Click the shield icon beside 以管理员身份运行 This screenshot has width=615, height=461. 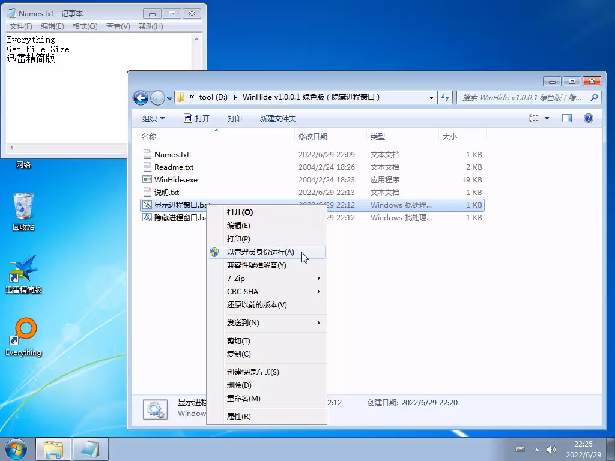tap(214, 252)
